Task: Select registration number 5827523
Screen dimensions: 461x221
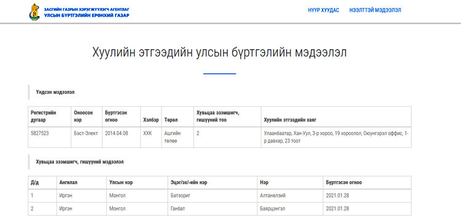Action: 40,133
